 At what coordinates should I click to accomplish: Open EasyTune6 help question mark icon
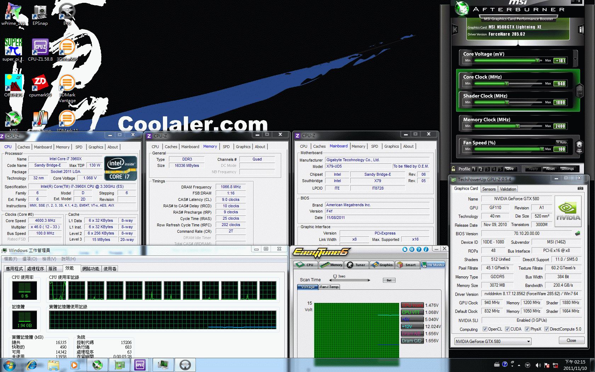[x=419, y=249]
